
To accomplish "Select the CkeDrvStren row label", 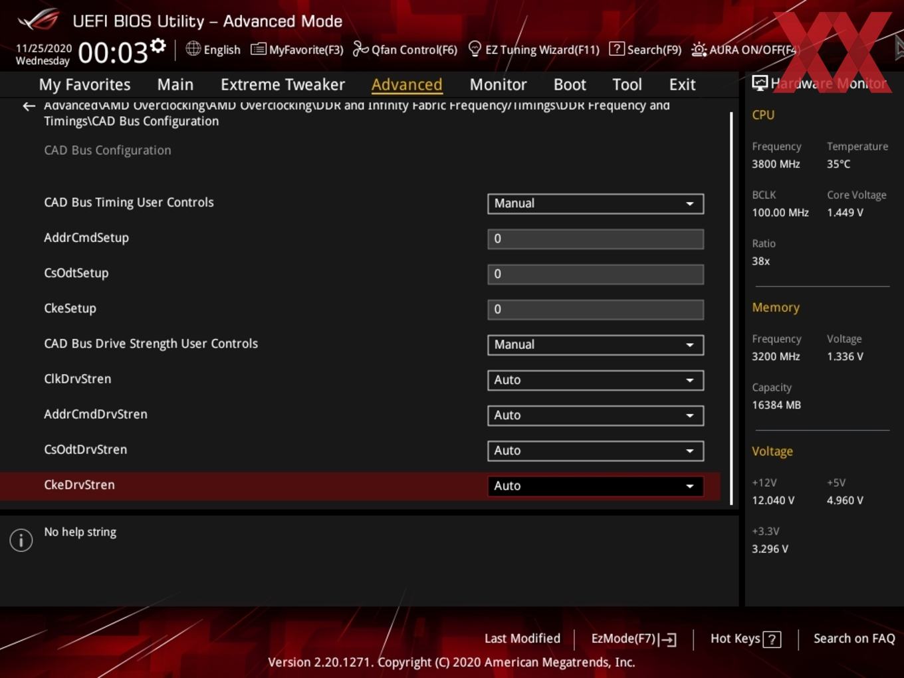I will tap(79, 485).
